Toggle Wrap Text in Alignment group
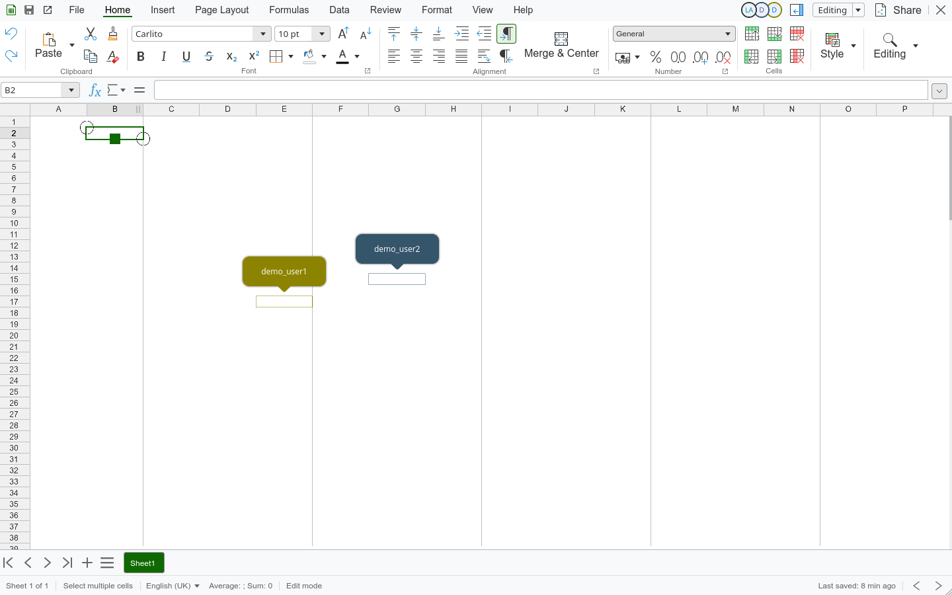The width and height of the screenshot is (952, 595). [484, 57]
